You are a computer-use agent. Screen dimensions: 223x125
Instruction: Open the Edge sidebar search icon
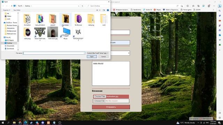pos(220,11)
